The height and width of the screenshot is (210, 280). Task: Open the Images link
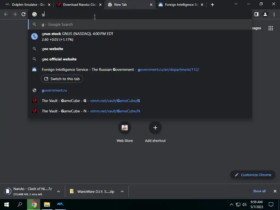pyautogui.click(x=256, y=28)
